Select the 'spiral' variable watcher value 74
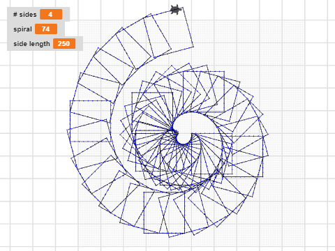 [x=46, y=29]
